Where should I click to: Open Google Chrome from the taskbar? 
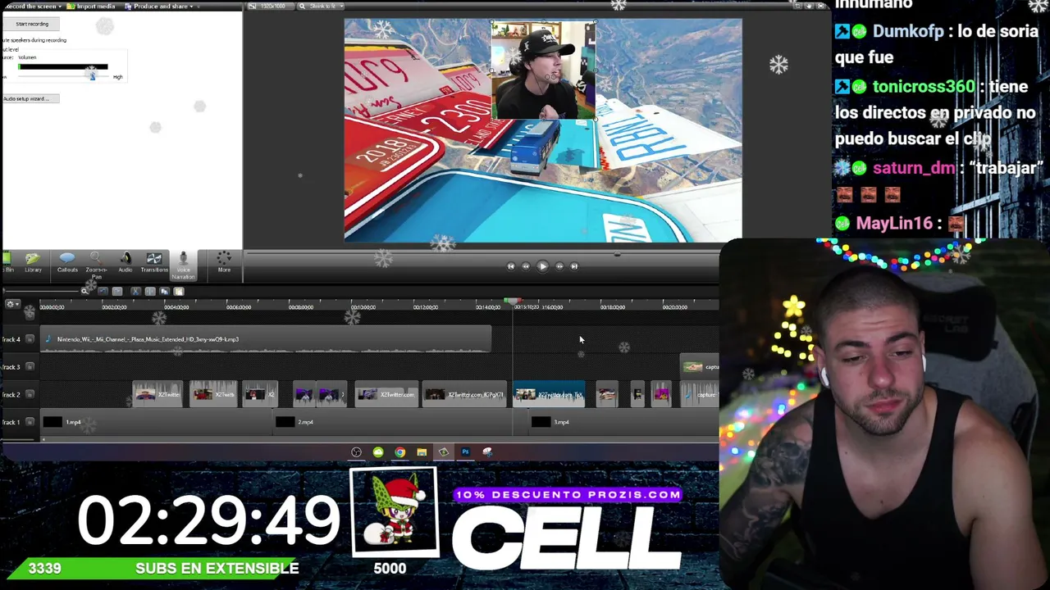click(x=399, y=452)
